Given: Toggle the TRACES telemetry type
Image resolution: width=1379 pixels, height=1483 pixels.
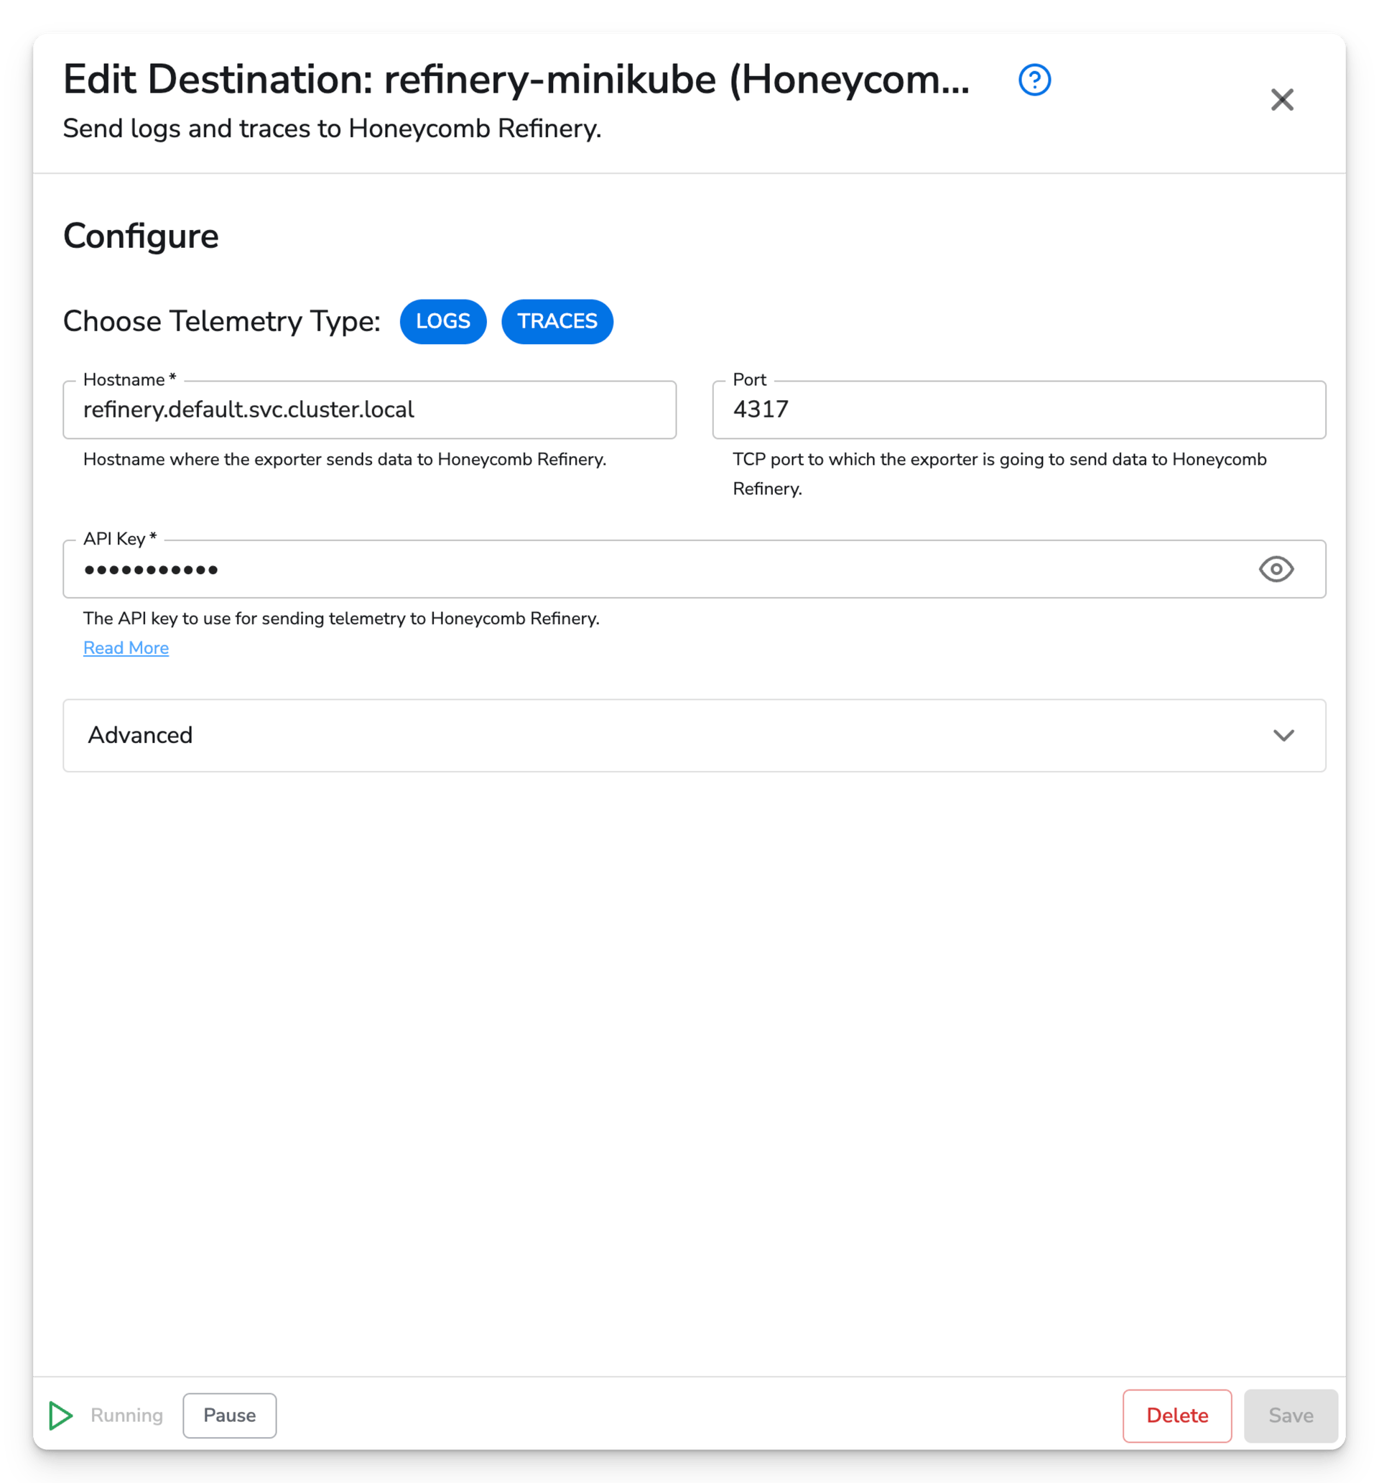Looking at the screenshot, I should click(x=557, y=321).
